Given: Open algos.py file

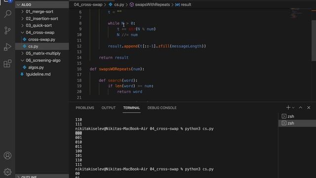Looking at the screenshot, I should point(36,67).
